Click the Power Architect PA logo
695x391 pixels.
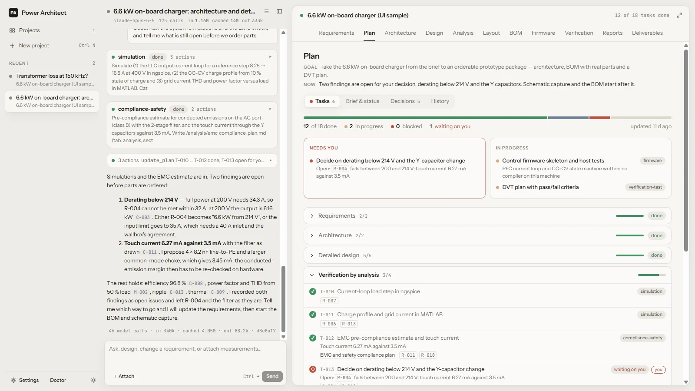[13, 13]
